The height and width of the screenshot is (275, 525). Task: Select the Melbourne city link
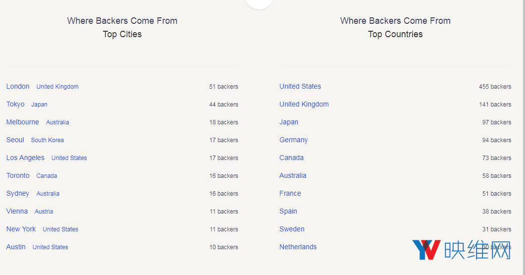click(x=23, y=122)
